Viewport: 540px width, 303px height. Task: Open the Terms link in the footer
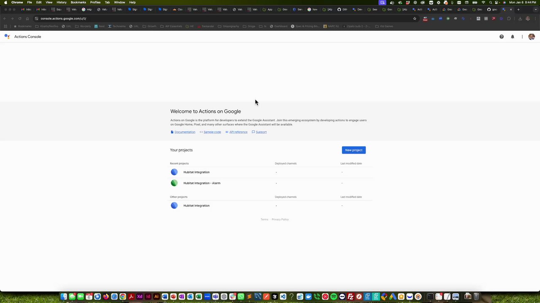(265, 220)
